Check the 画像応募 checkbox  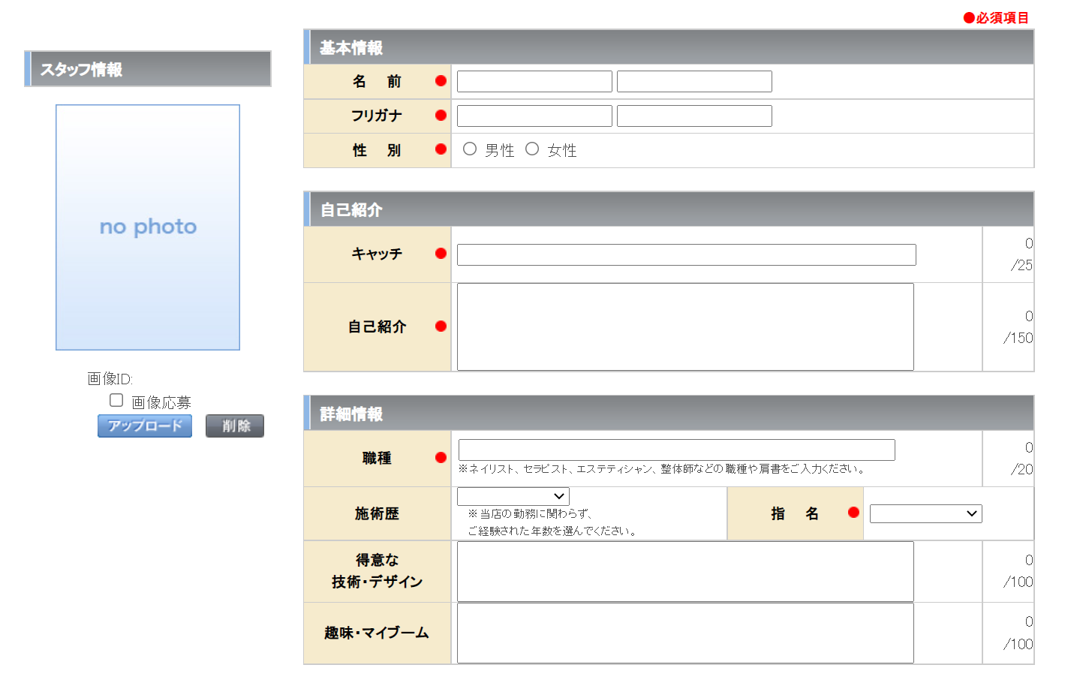pyautogui.click(x=116, y=401)
